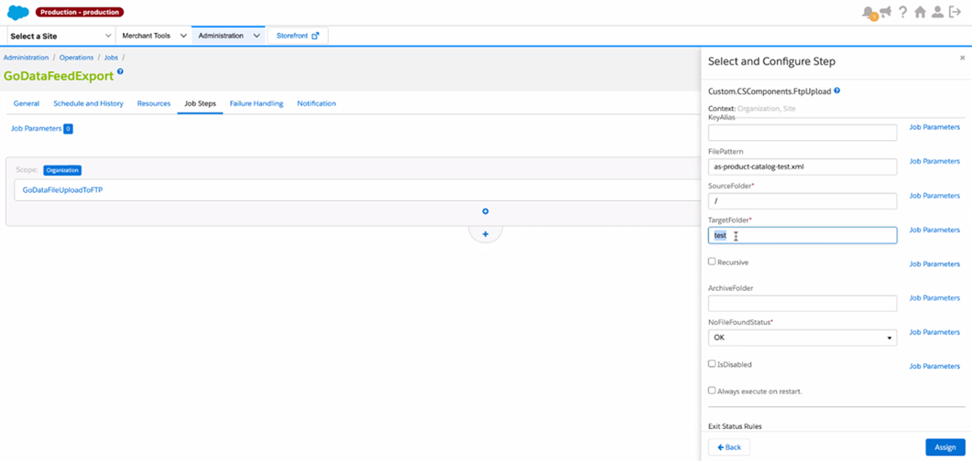This screenshot has width=972, height=461.
Task: Expand the Select a Site dropdown
Action: pyautogui.click(x=60, y=36)
